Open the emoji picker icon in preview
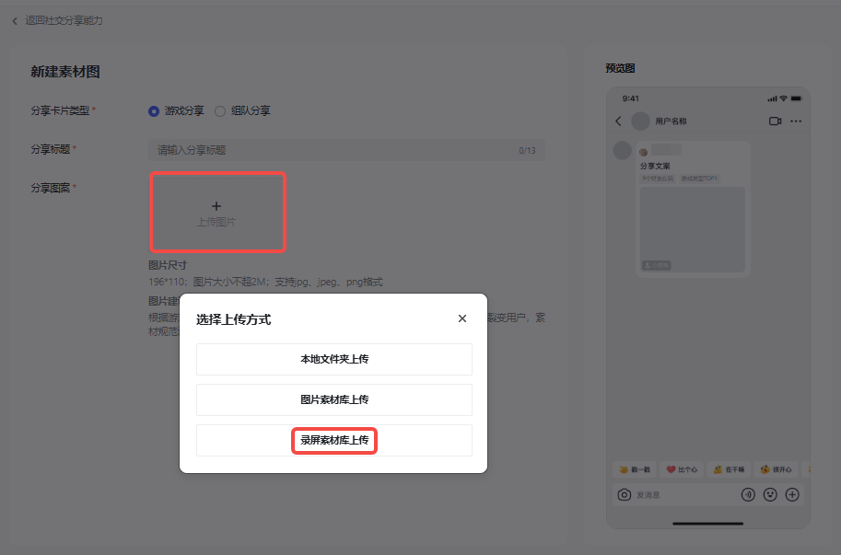This screenshot has width=841, height=555. (770, 494)
